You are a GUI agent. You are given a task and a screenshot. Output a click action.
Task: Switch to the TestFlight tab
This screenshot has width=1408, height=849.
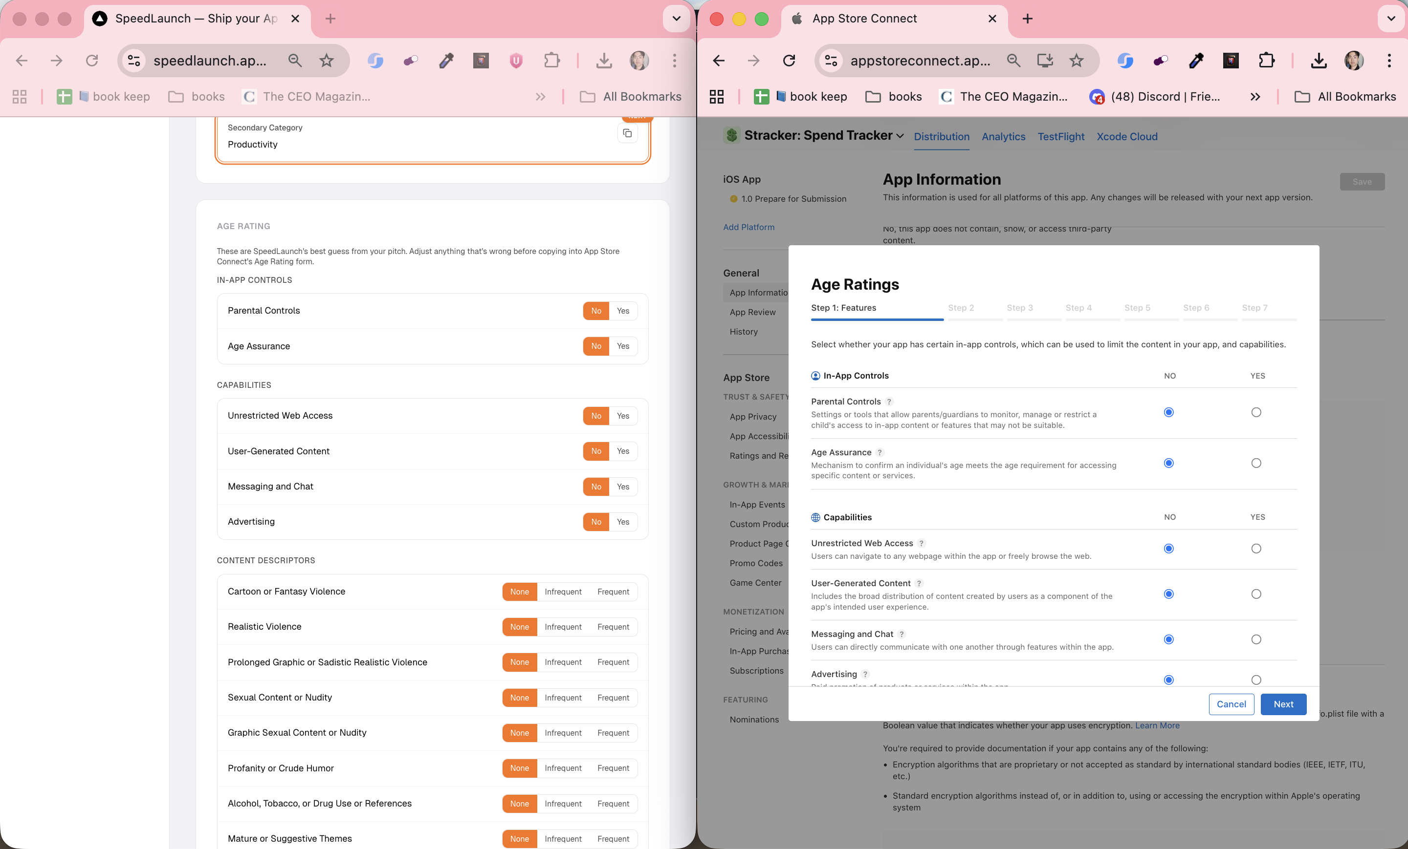click(1060, 136)
